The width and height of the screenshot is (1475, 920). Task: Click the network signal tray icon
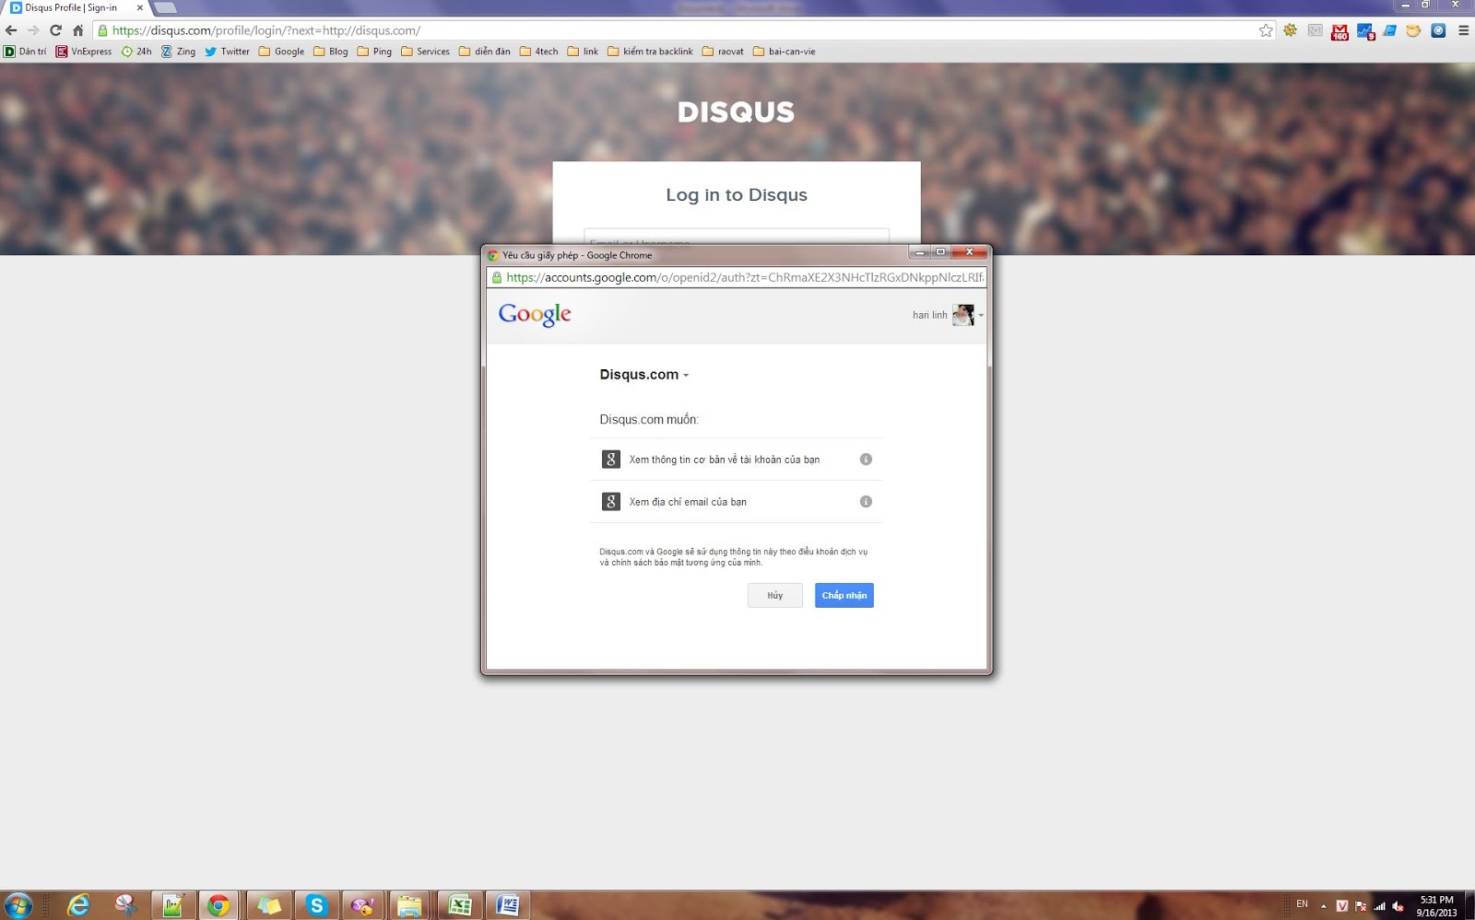tap(1380, 906)
